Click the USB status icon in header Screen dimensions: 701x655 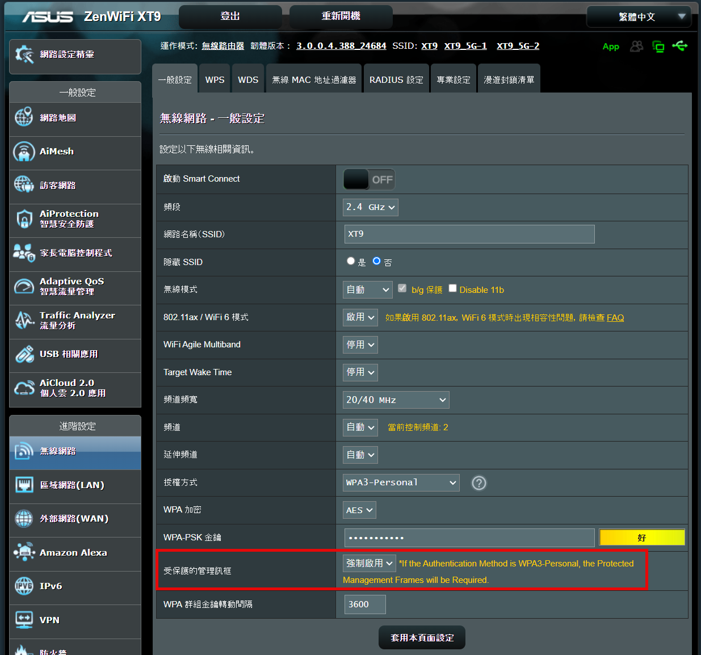pos(679,46)
